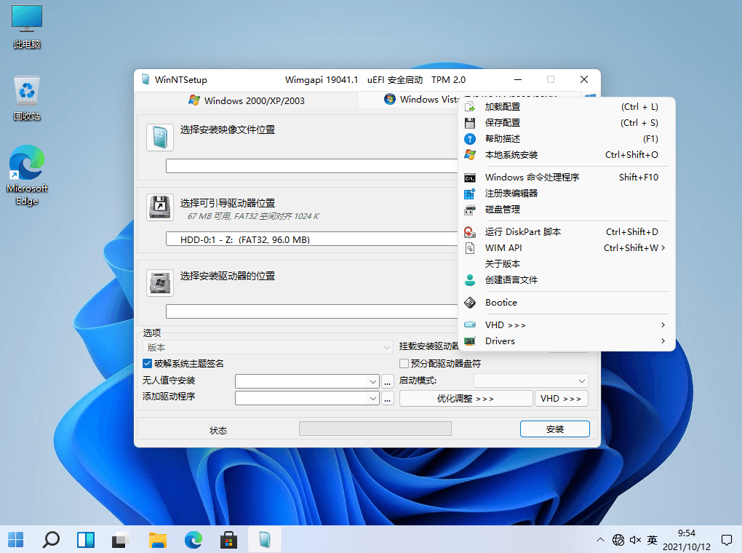
Task: Open File Explorer from the taskbar
Action: click(158, 540)
